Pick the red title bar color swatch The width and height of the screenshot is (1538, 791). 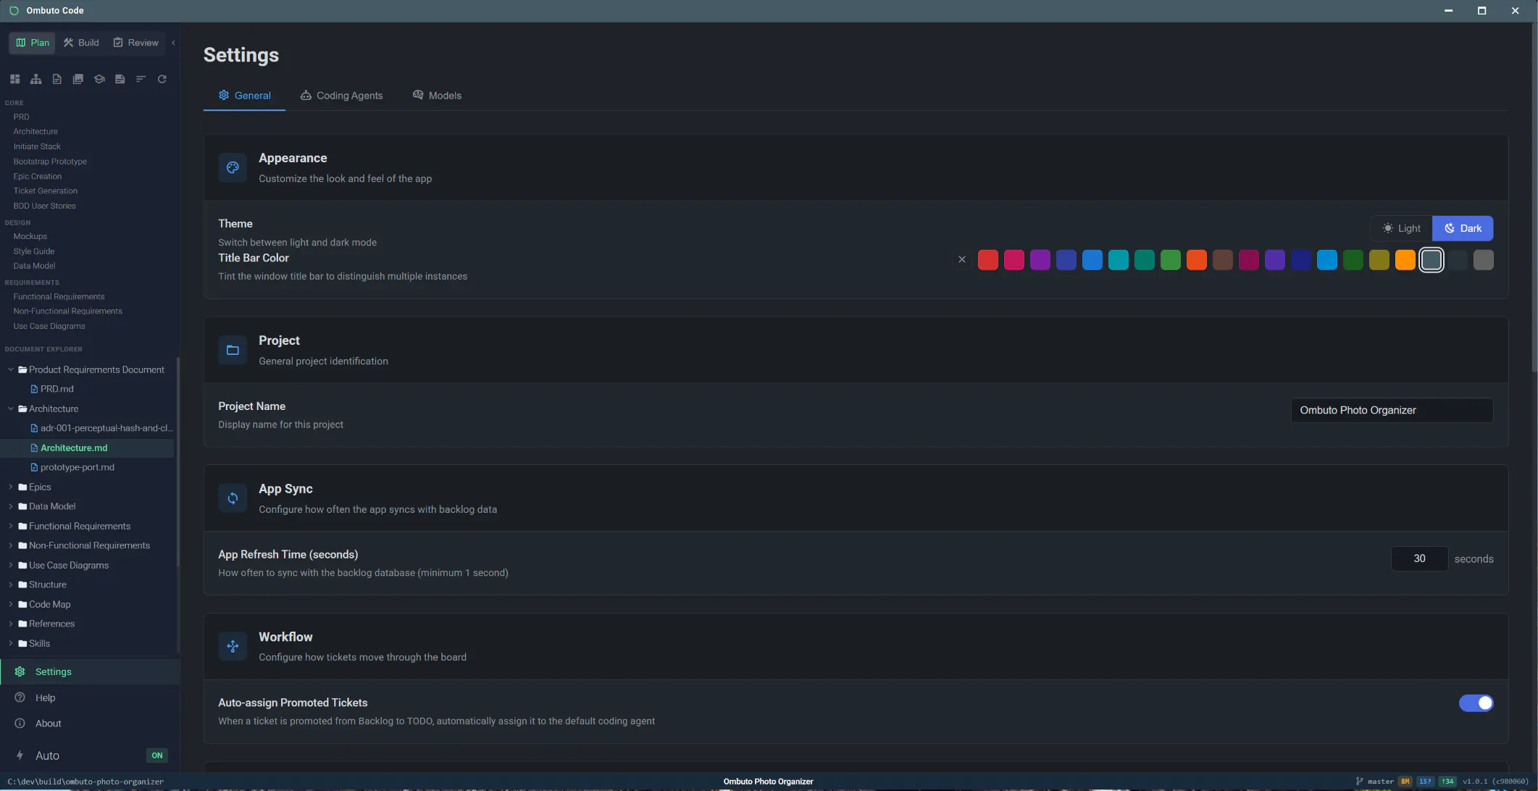(988, 259)
